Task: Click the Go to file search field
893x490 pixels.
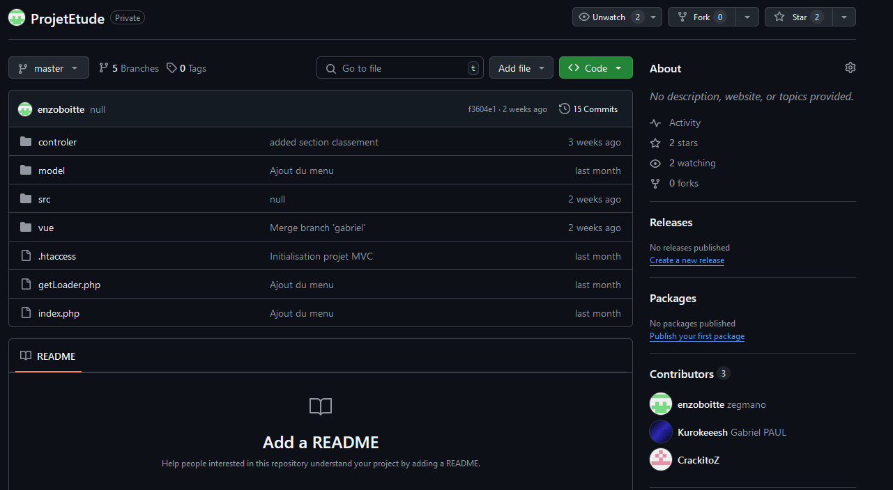Action: click(x=400, y=68)
